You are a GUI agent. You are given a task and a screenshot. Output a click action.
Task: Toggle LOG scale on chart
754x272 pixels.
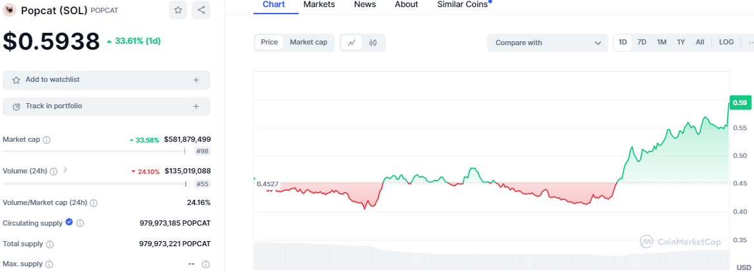(726, 43)
